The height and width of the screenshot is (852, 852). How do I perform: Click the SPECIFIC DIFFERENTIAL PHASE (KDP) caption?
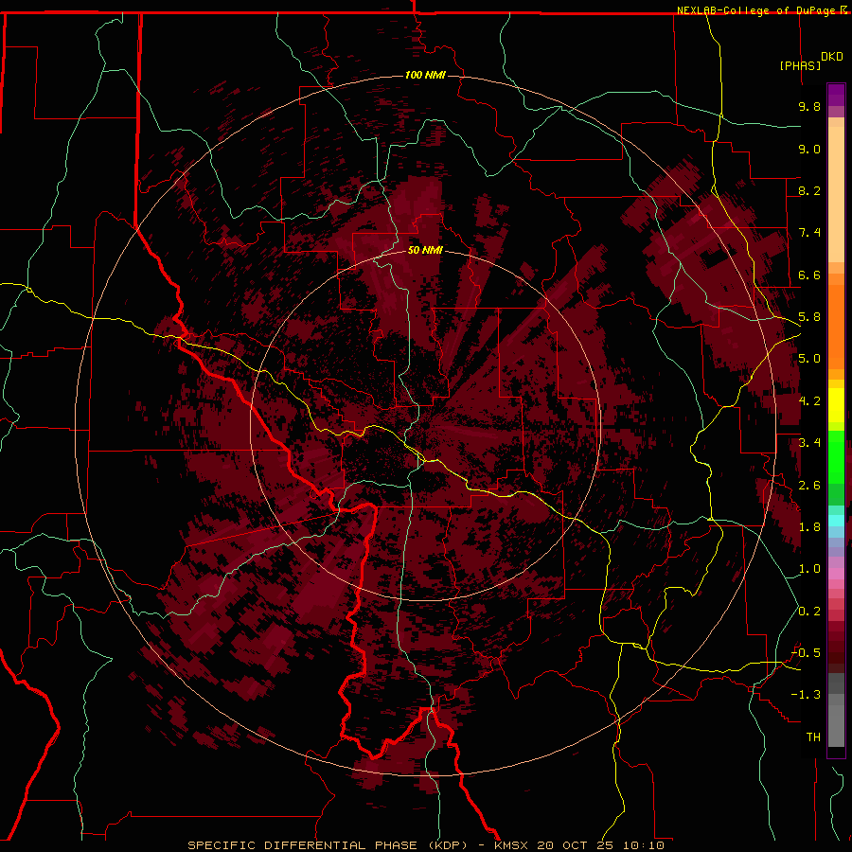pyautogui.click(x=328, y=845)
